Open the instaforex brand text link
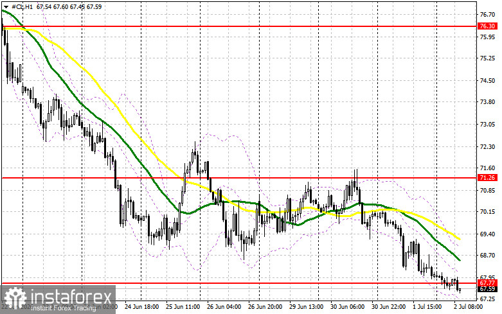 [71, 297]
